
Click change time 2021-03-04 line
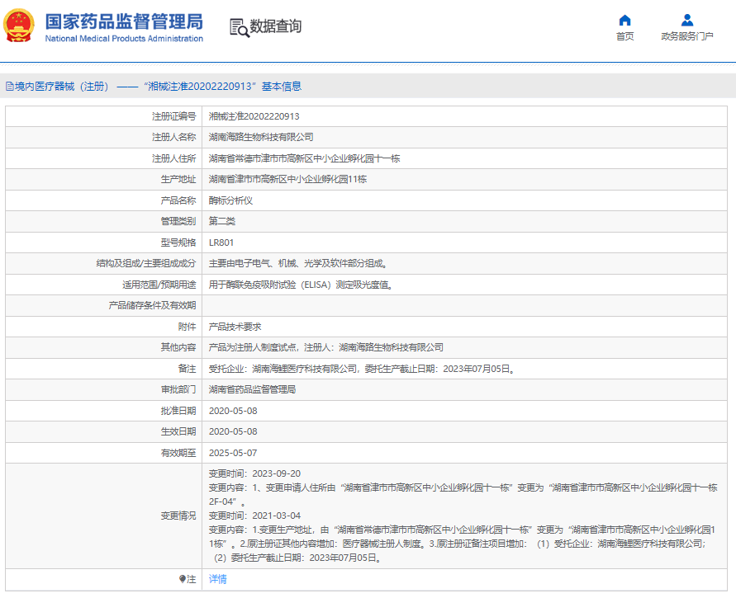255,516
